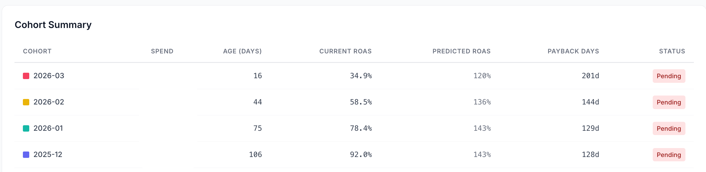Click the Pending badge for 2026-03
This screenshot has height=172, width=706.
pyautogui.click(x=669, y=76)
